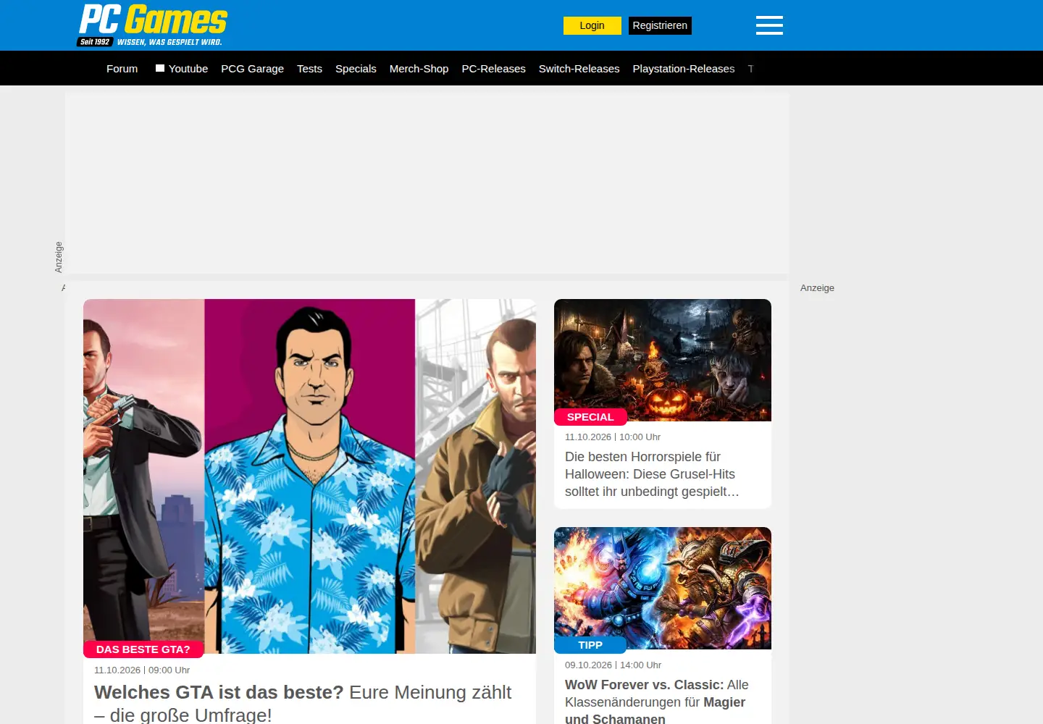Image resolution: width=1043 pixels, height=724 pixels.
Task: Open the GTA characters article image
Action: 309,476
